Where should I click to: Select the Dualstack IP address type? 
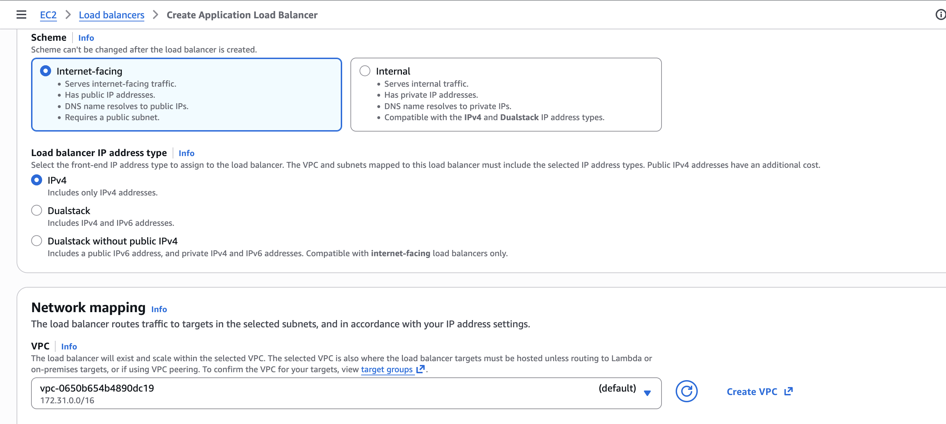pos(37,211)
